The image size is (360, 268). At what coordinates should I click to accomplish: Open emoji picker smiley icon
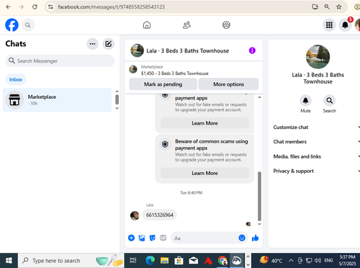click(x=242, y=238)
